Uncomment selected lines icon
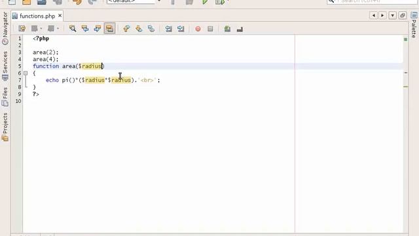The height and width of the screenshot is (236, 419). pos(240,29)
